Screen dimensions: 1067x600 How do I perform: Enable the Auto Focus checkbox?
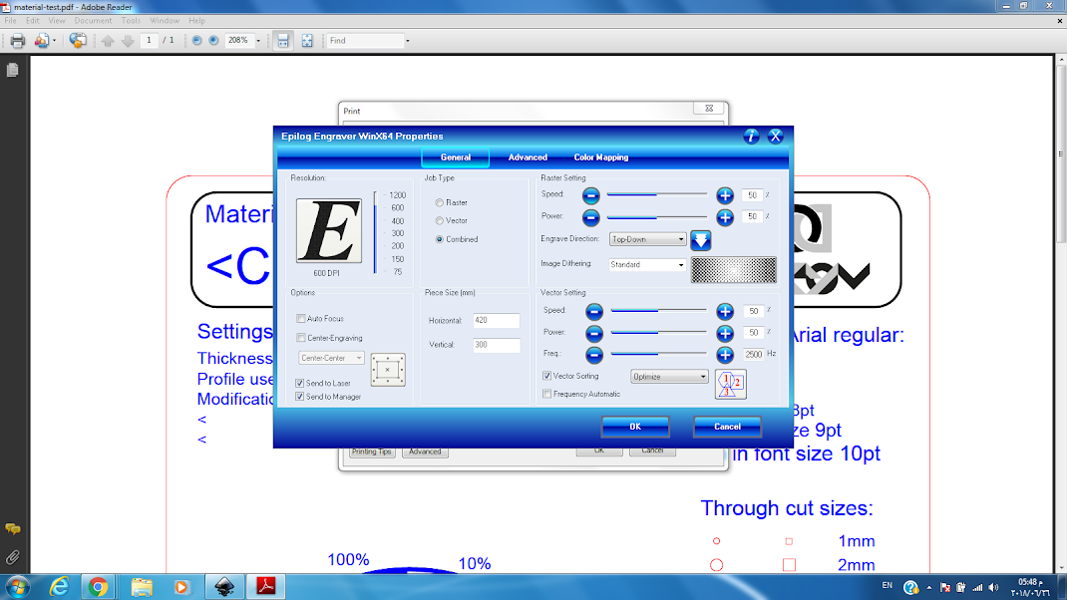click(301, 318)
